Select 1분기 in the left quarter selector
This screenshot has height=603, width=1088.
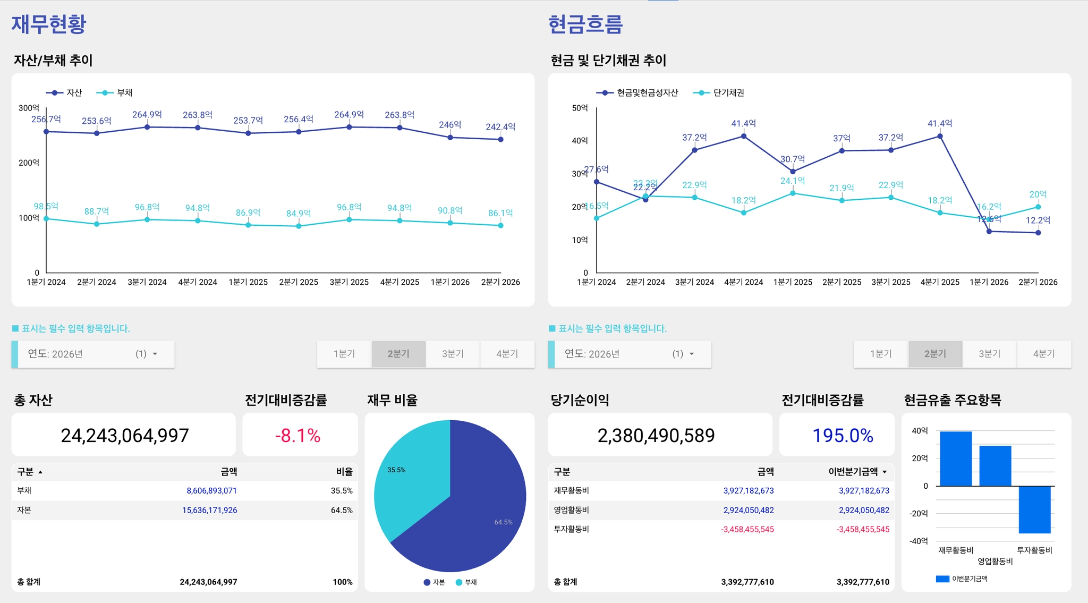coord(344,354)
